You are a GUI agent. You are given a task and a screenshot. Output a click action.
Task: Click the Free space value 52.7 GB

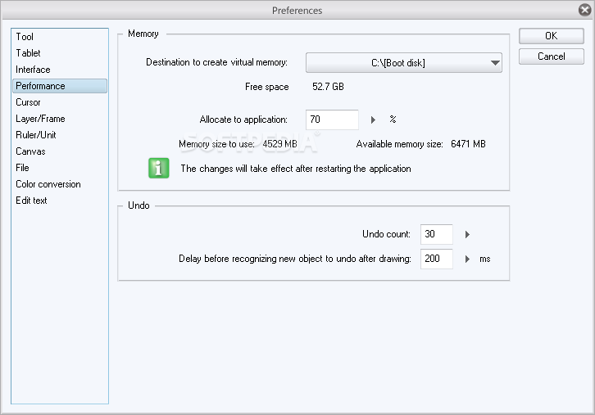(328, 87)
